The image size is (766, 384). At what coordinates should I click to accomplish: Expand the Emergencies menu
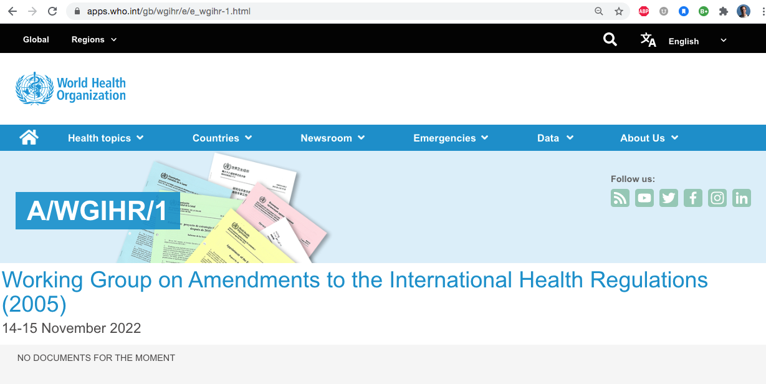451,138
